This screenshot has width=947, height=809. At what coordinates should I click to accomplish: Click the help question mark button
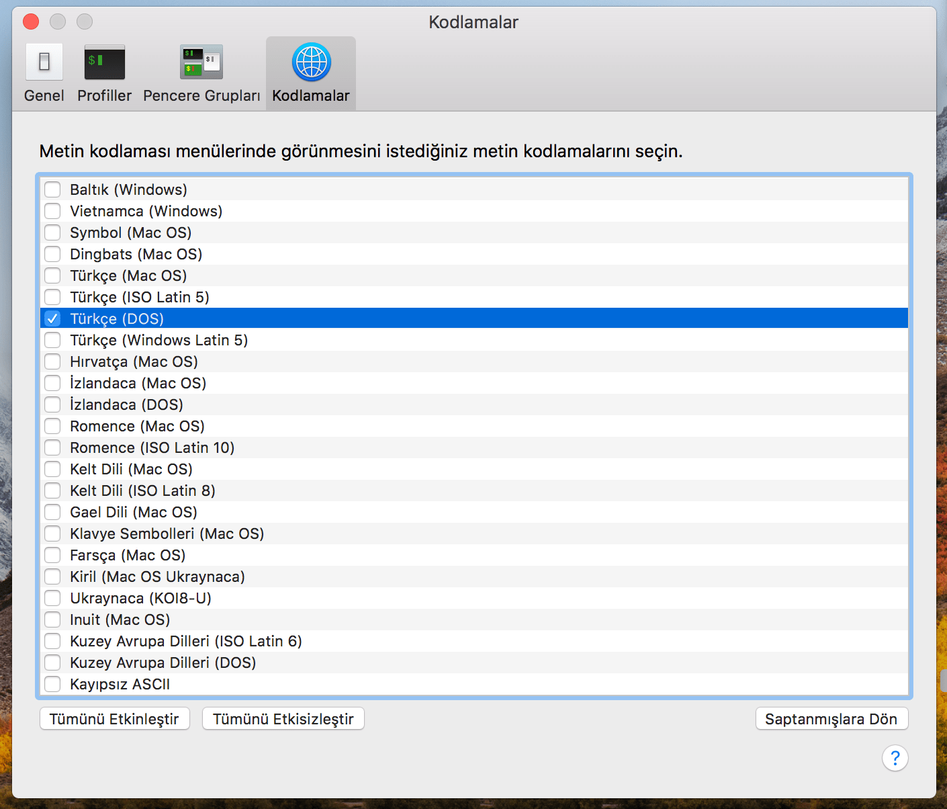(x=895, y=758)
